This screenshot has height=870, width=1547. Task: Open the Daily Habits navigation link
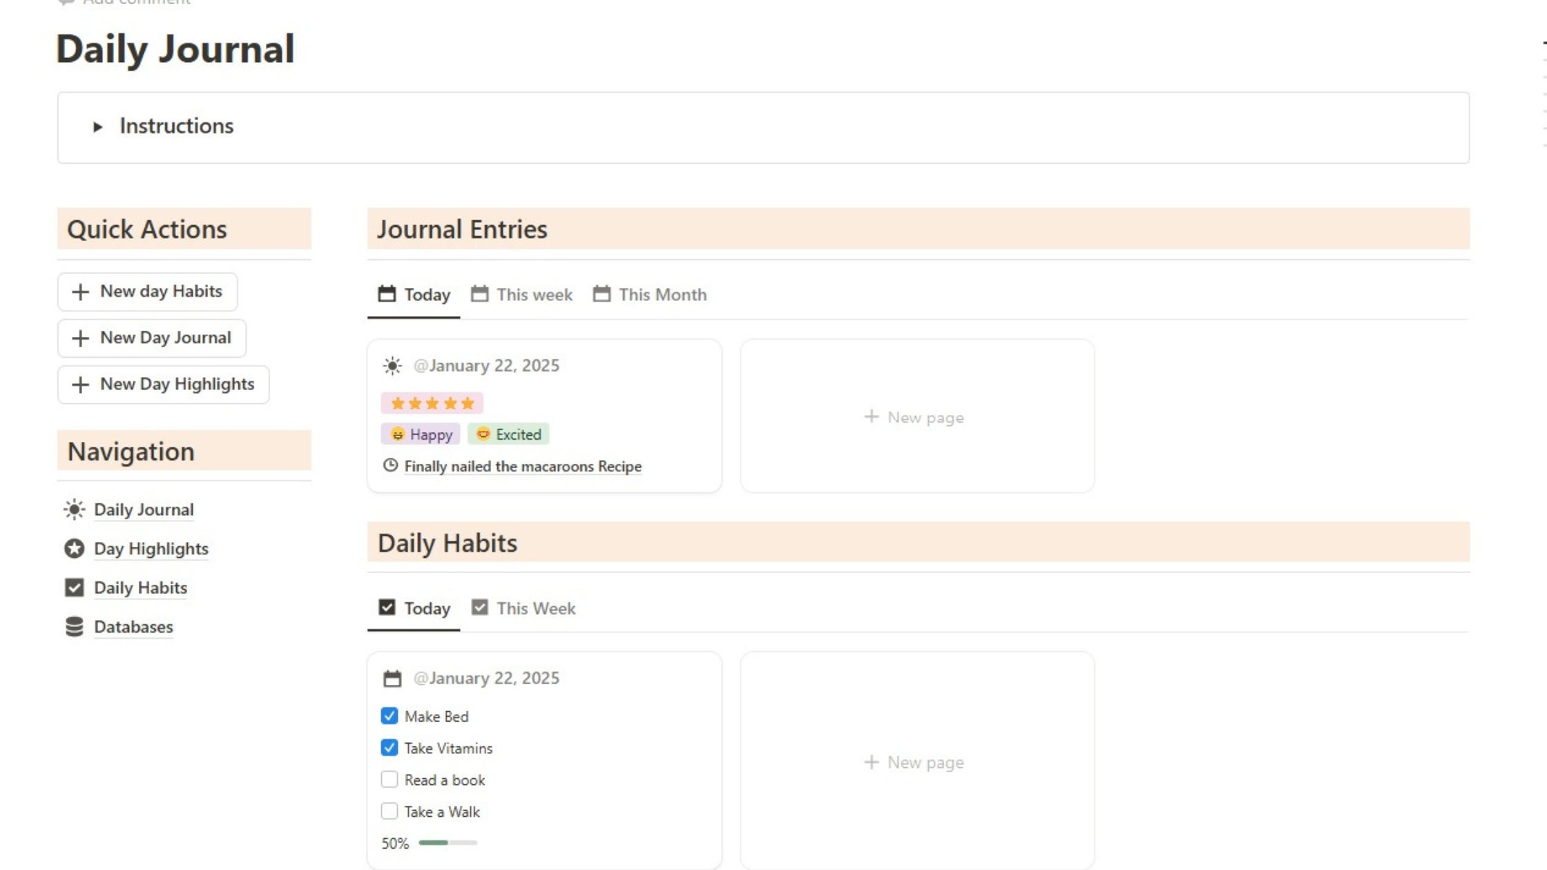(x=140, y=588)
